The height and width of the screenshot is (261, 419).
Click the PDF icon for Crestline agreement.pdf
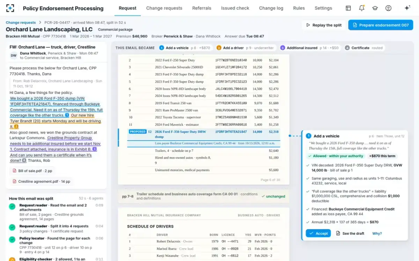coord(14,181)
